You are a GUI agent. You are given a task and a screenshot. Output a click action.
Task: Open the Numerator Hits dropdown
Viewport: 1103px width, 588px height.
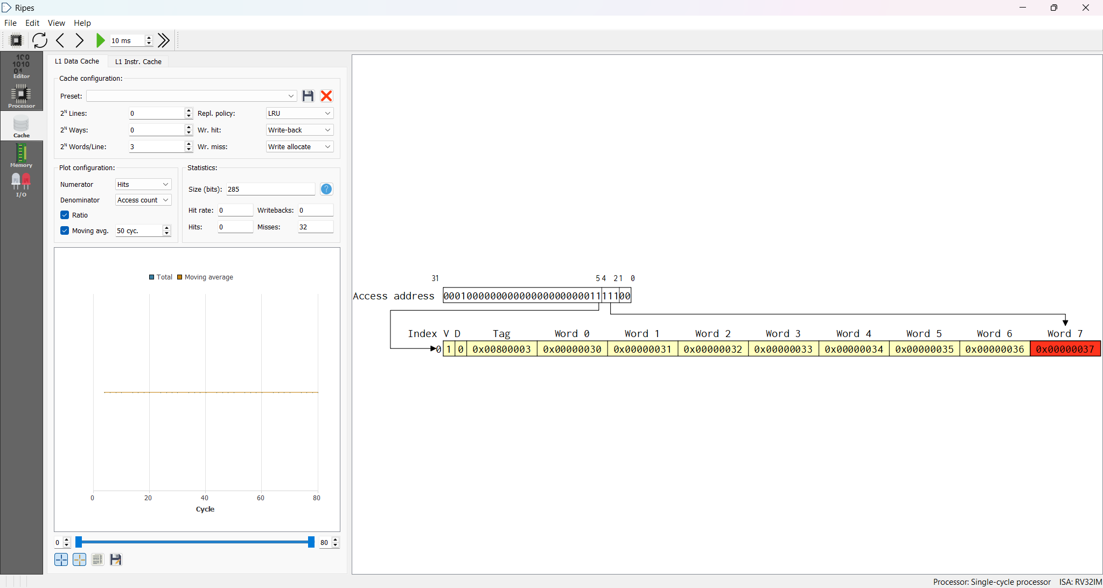point(143,184)
